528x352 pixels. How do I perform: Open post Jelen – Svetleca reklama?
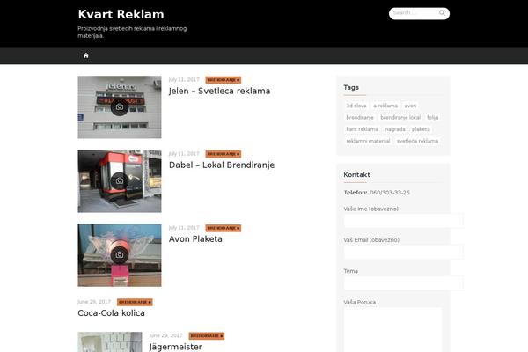tap(219, 91)
